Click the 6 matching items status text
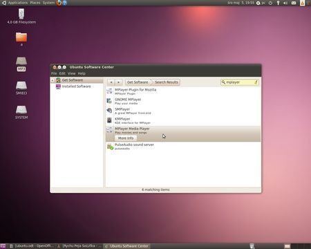The height and width of the screenshot is (249, 311). click(x=155, y=190)
